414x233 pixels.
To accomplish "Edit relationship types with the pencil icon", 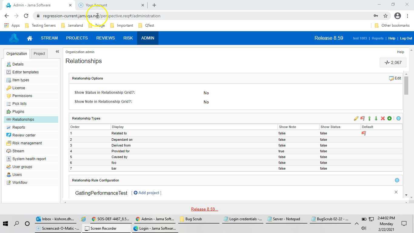I will [356, 118].
